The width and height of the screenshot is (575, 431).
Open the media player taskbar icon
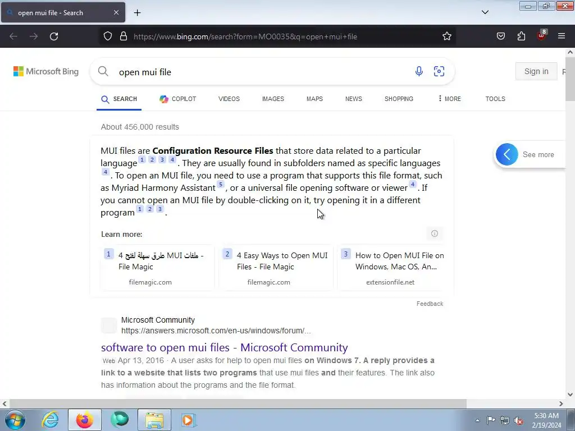tap(189, 420)
